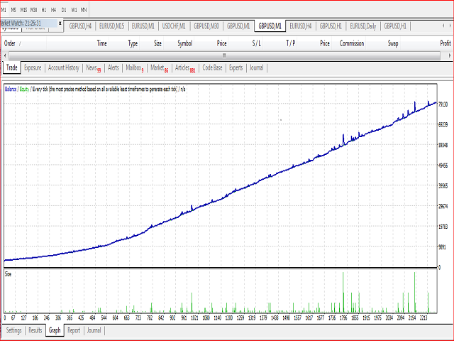Select the H4 timeframe button
454x341 pixels.
coord(54,10)
